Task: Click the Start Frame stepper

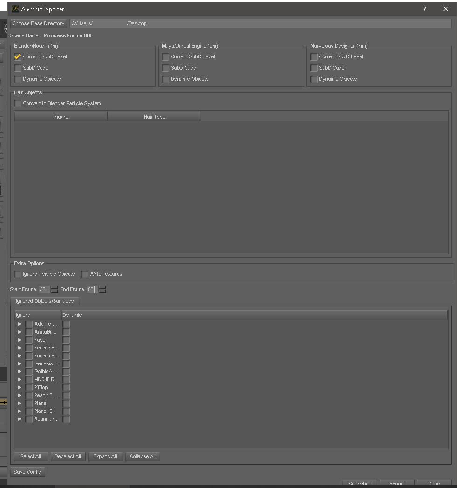Action: point(54,289)
